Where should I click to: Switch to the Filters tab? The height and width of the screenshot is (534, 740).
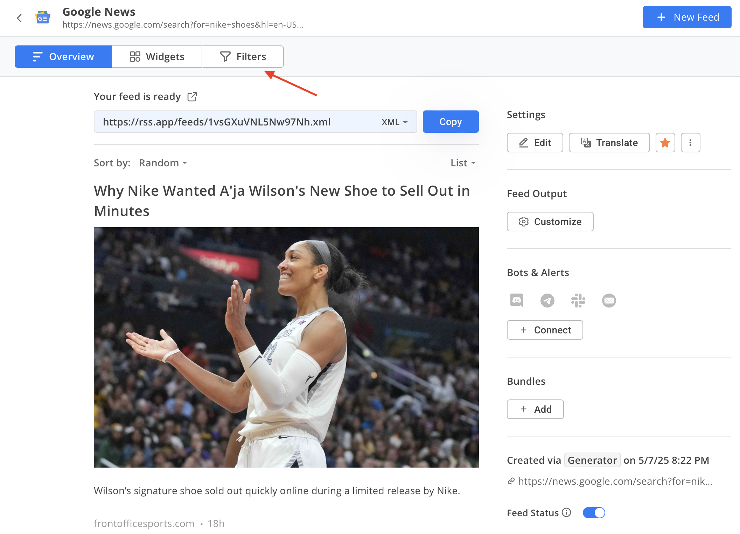[243, 57]
